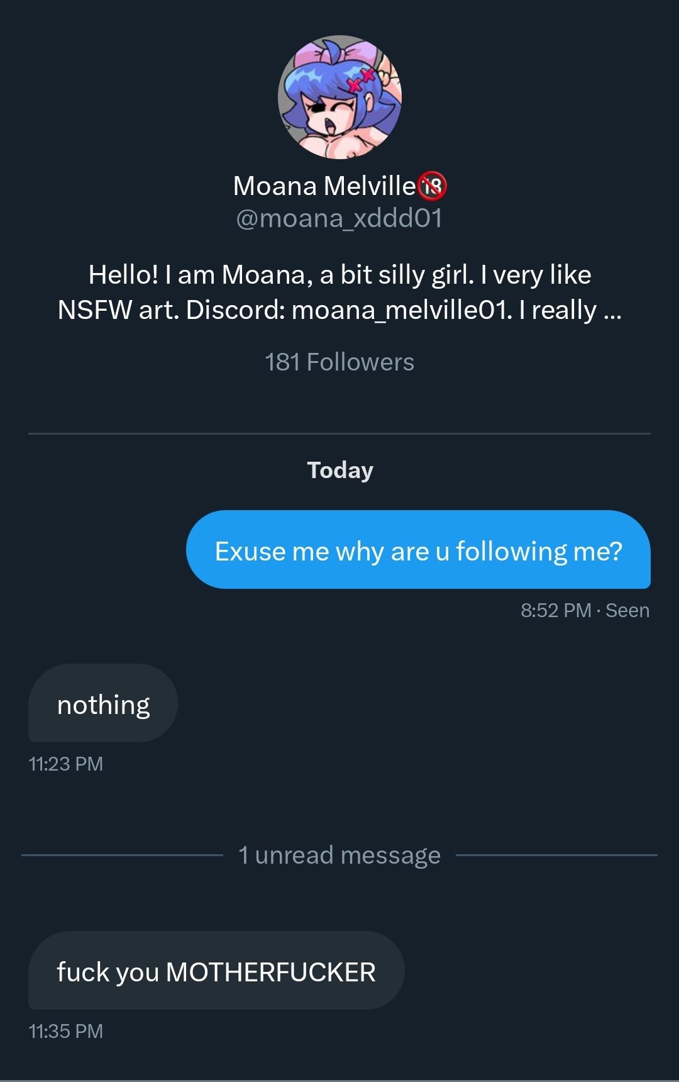Viewport: 679px width, 1082px height.
Task: Select the last received all-caps message bubble
Action: click(x=216, y=971)
